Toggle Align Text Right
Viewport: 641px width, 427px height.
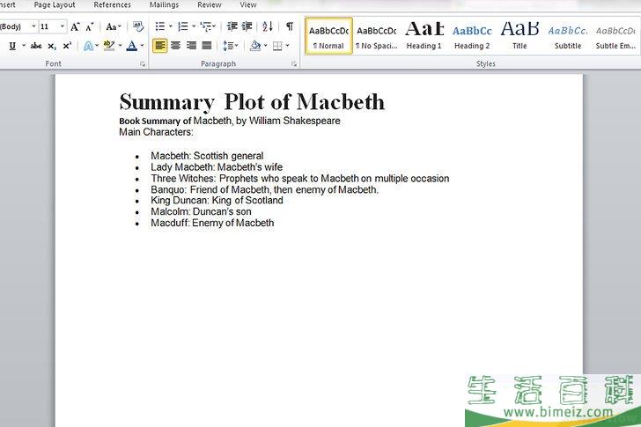pyautogui.click(x=191, y=46)
